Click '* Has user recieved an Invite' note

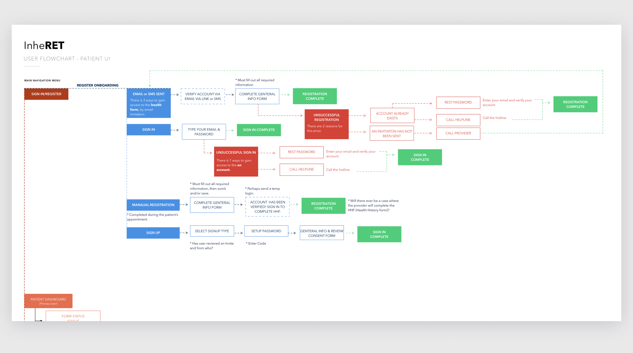coord(212,246)
